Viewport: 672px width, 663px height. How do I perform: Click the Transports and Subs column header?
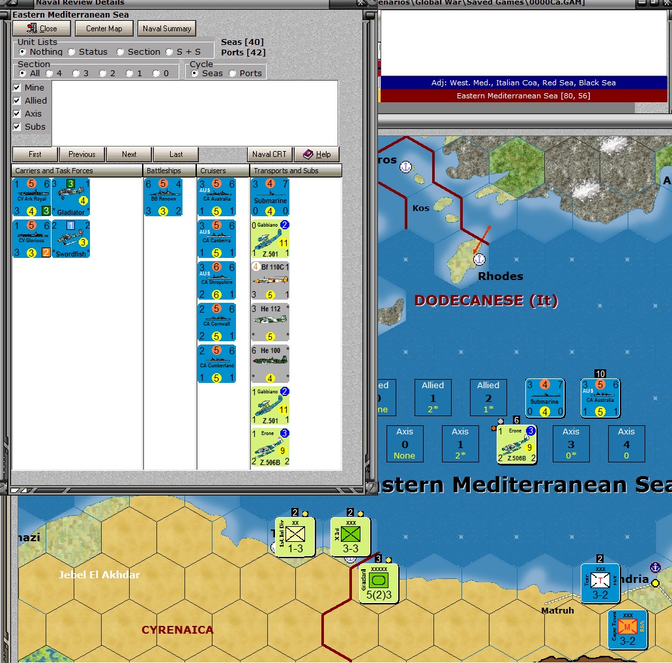(x=296, y=171)
